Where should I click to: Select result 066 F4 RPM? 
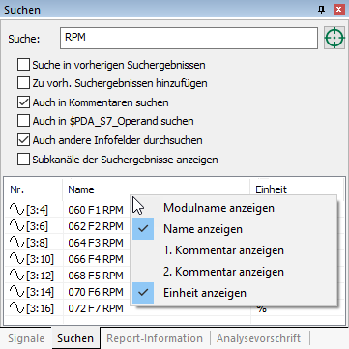96,259
